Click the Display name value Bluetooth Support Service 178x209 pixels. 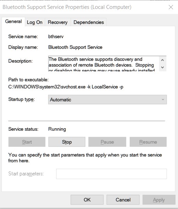[x=75, y=47]
